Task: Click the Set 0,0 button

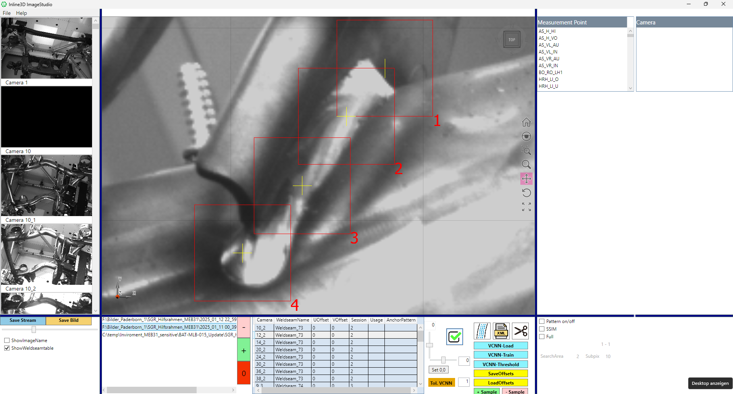Action: pyautogui.click(x=439, y=370)
